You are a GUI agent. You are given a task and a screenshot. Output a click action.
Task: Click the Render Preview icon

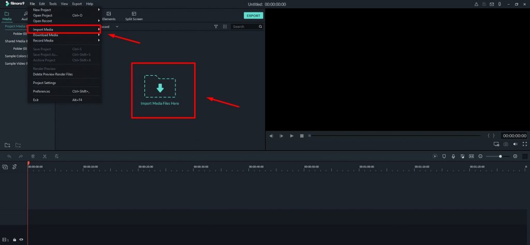435,156
